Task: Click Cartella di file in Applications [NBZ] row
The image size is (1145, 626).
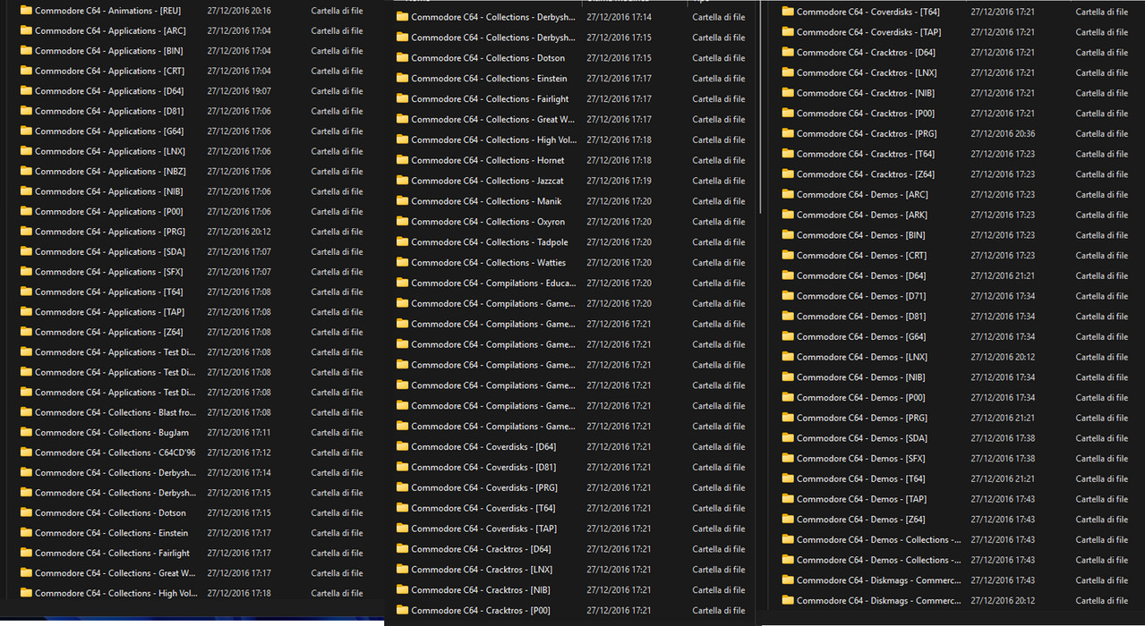Action: point(338,172)
